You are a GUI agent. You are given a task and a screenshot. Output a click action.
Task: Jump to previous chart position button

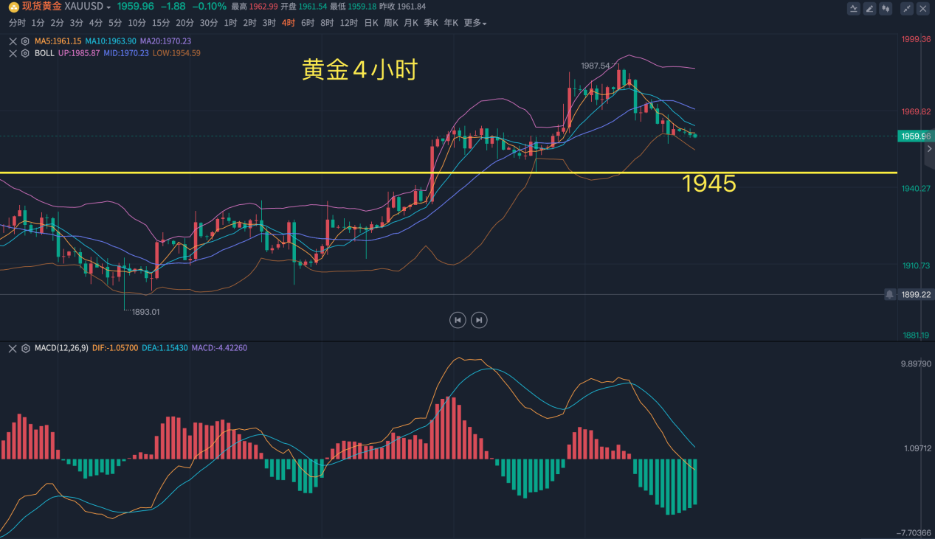point(458,320)
